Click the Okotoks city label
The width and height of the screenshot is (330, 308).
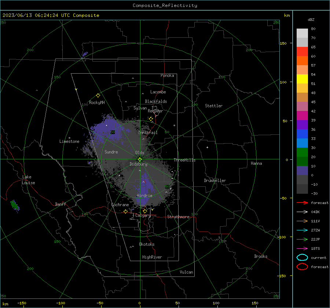coord(147,244)
